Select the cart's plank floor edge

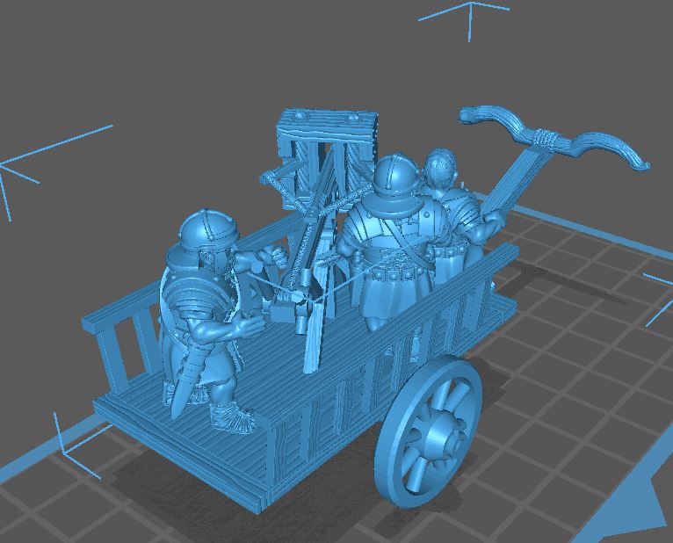176,457
